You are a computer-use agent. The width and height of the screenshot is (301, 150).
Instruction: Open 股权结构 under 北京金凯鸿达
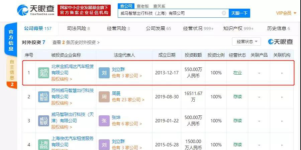(62, 79)
